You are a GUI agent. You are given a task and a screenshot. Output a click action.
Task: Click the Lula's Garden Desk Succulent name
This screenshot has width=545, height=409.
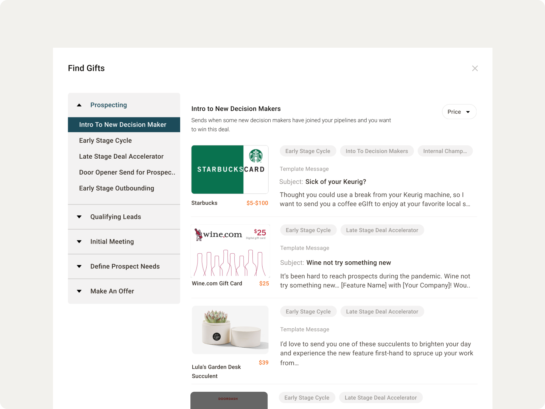click(x=216, y=372)
